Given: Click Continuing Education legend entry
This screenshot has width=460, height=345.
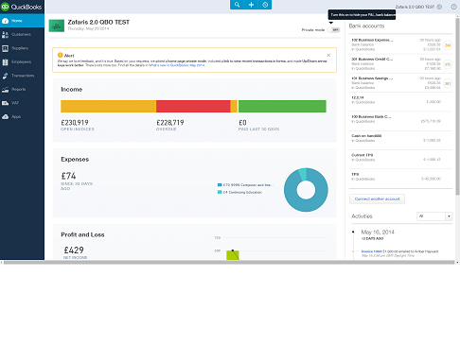Looking at the screenshot, I should coord(239,192).
